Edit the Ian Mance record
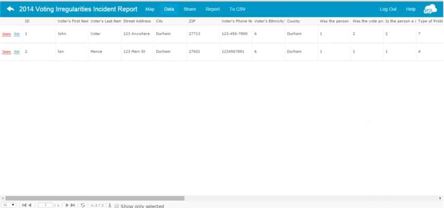 17,52
